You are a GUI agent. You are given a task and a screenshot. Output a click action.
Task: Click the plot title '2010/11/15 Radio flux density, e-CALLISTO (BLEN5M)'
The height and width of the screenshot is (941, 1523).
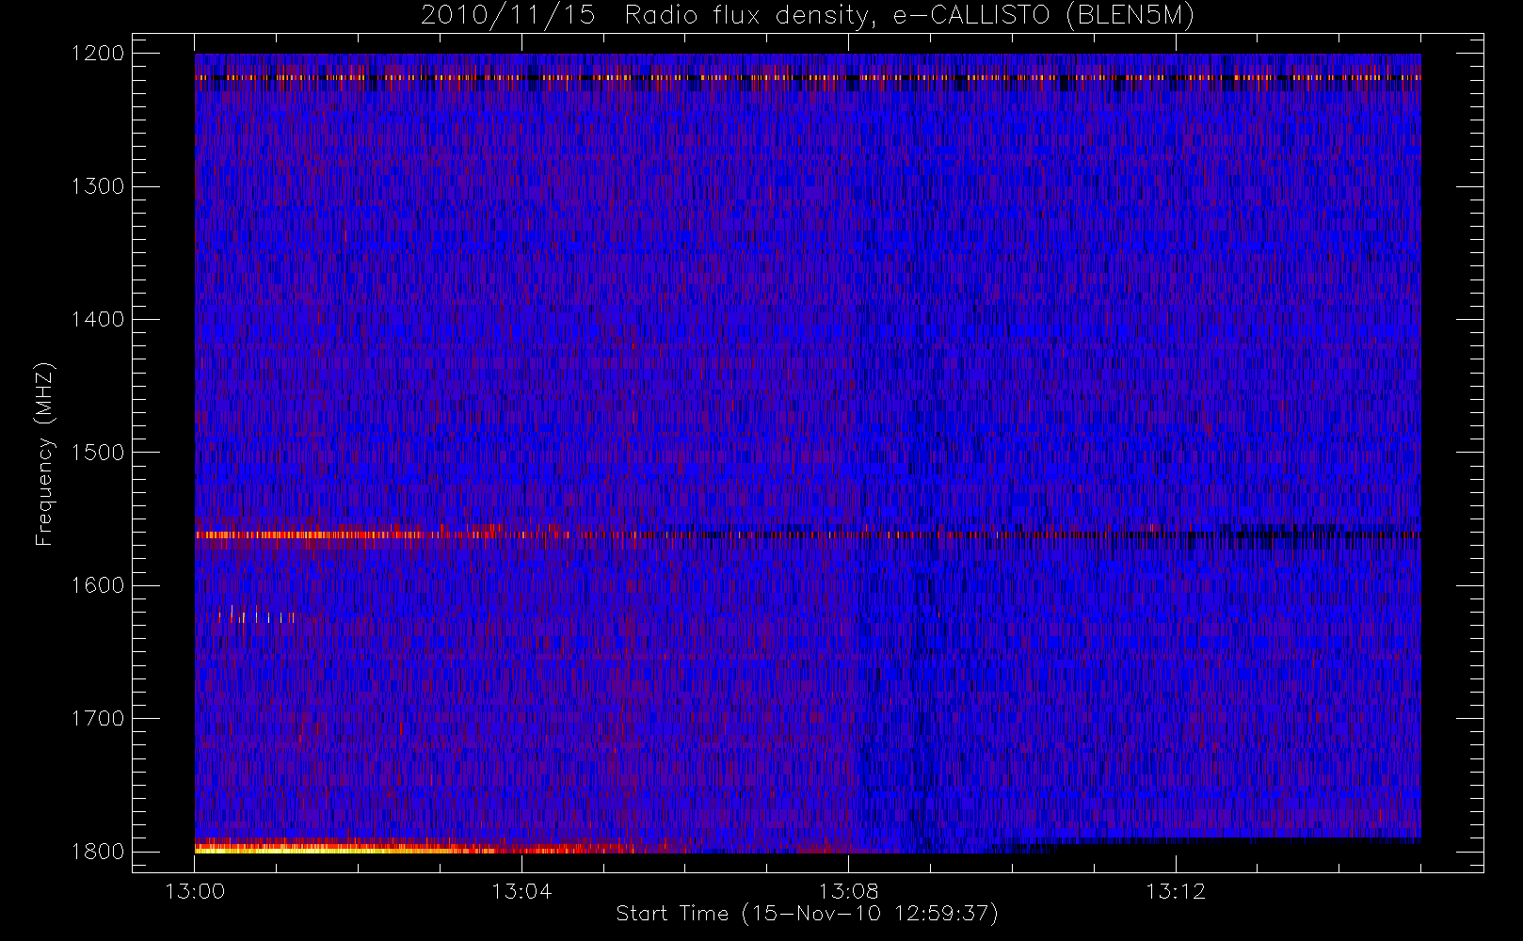[x=808, y=16]
